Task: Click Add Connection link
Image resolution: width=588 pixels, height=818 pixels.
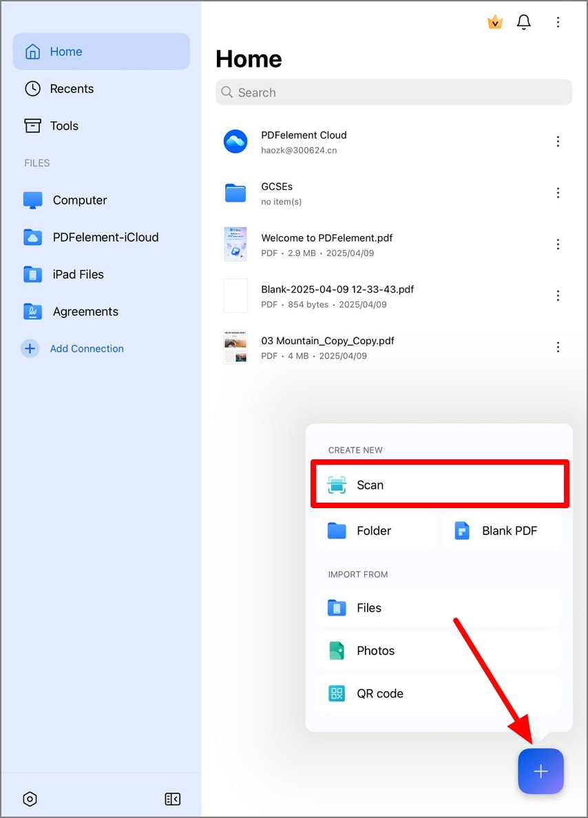Action: tap(87, 348)
